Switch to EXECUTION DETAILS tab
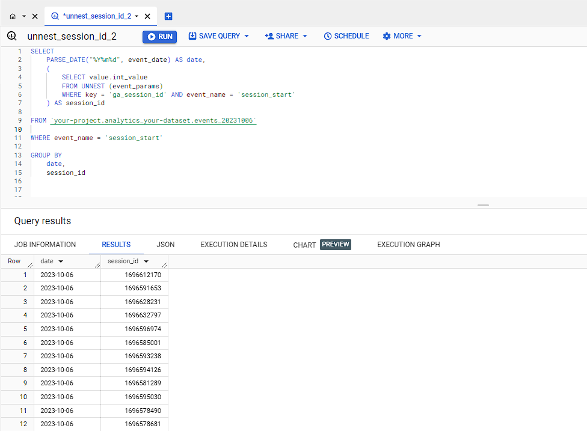The height and width of the screenshot is (431, 587). [234, 245]
